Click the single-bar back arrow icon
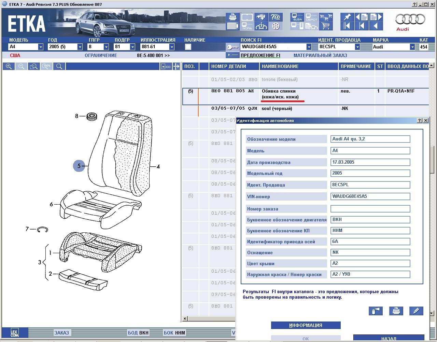The image size is (437, 342). tap(362, 26)
